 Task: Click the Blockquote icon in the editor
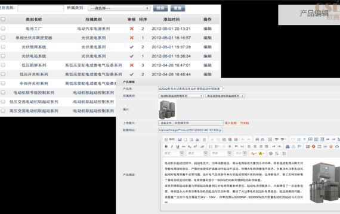[x=236, y=147]
